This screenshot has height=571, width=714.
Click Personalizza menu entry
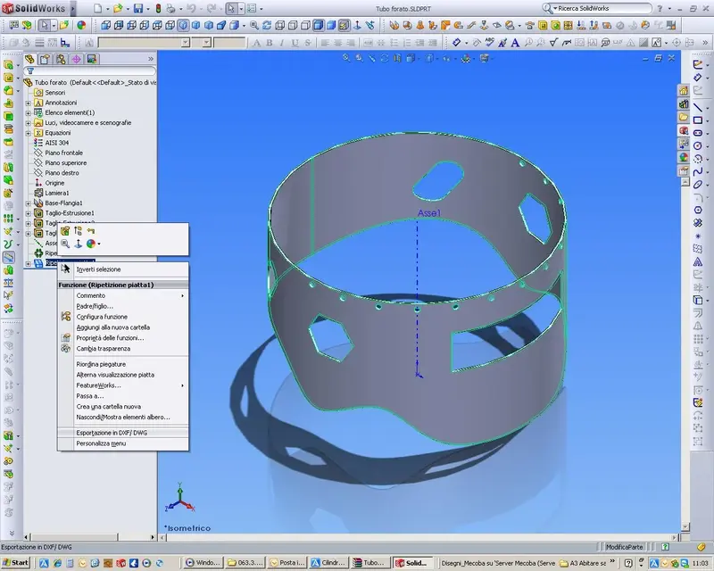point(101,443)
